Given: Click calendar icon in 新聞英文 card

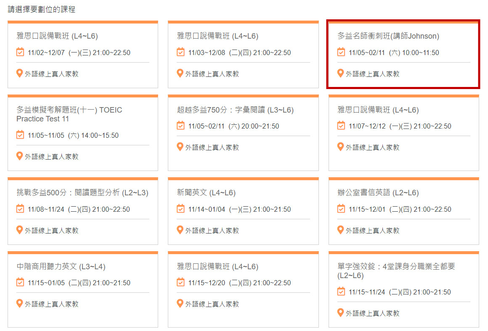Looking at the screenshot, I should click(x=180, y=209).
